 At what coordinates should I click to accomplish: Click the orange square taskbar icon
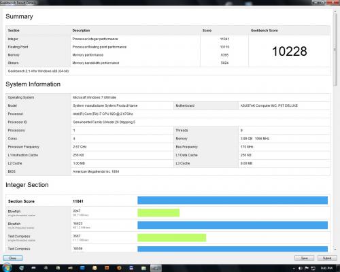point(107,268)
